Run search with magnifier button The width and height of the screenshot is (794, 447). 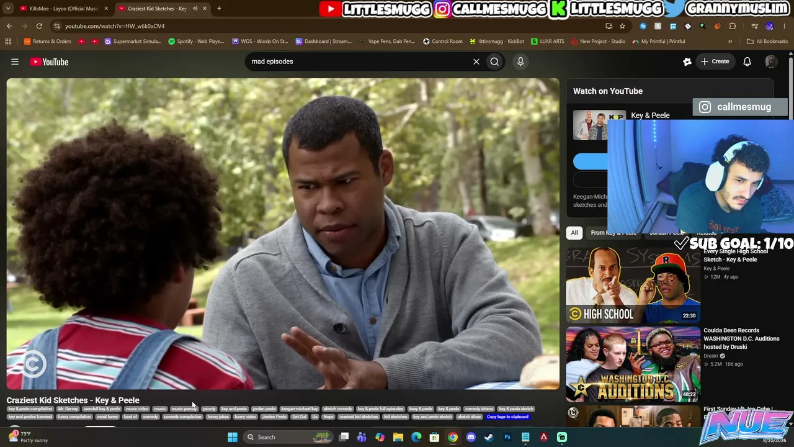[494, 61]
